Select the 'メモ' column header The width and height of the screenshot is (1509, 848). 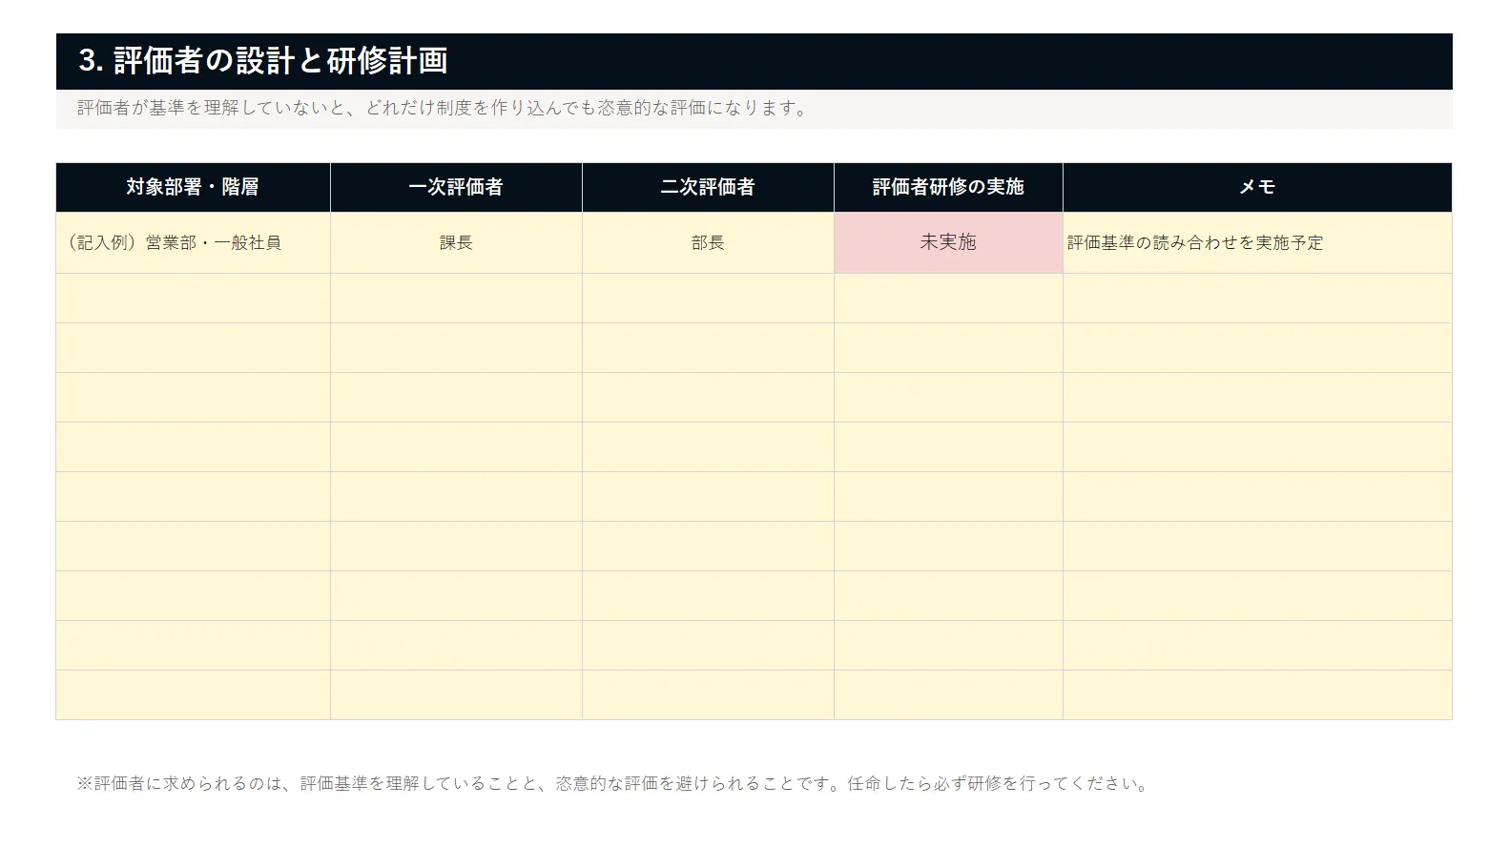tap(1257, 187)
